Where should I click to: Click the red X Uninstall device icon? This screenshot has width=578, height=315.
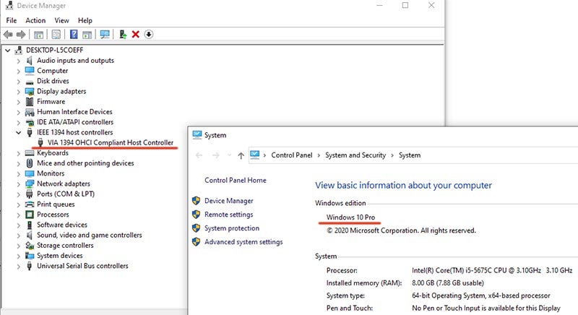(x=136, y=35)
